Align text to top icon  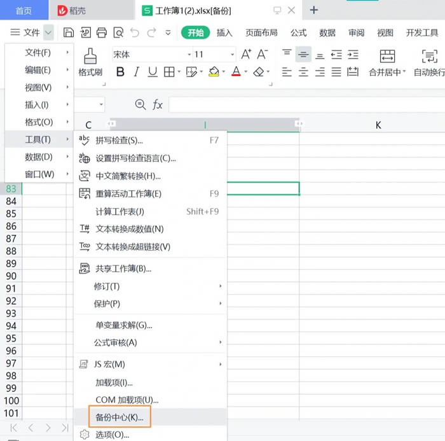click(287, 53)
